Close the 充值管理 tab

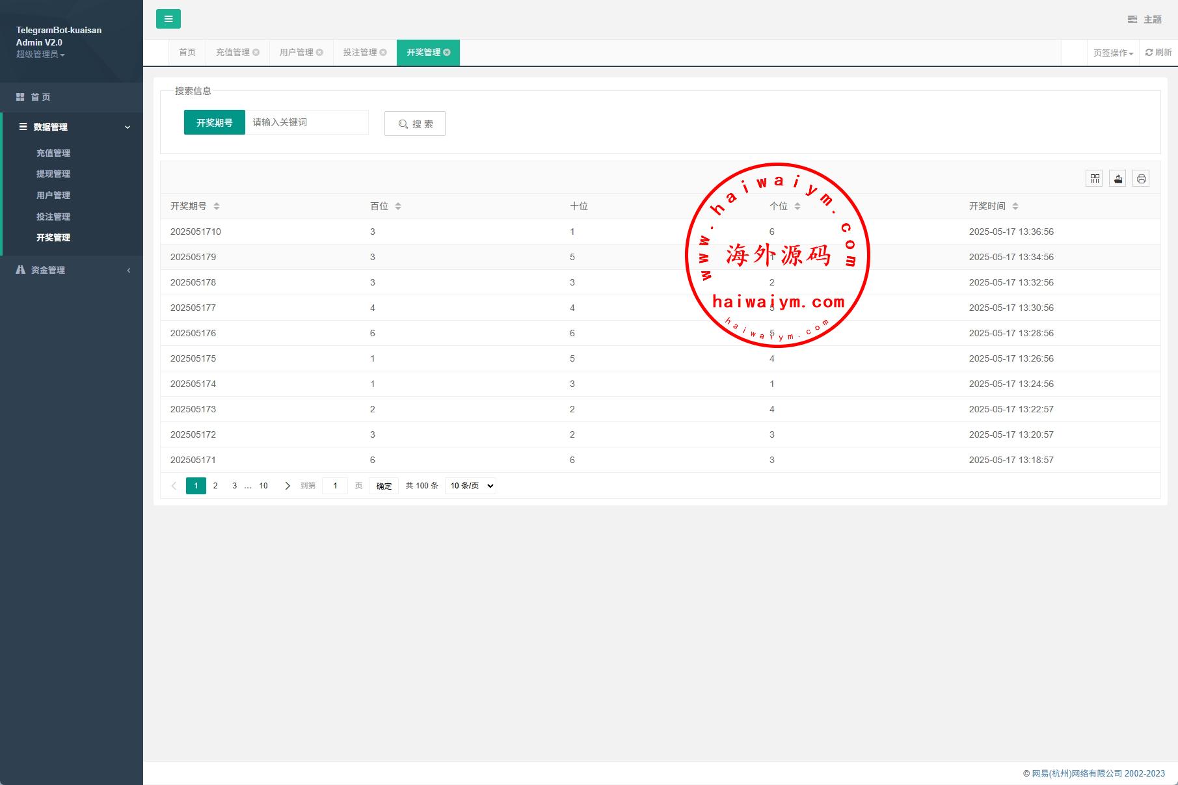[x=256, y=53]
